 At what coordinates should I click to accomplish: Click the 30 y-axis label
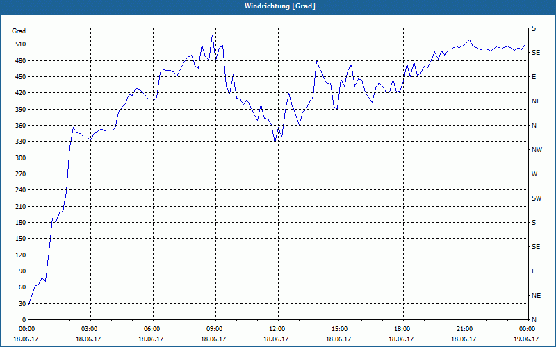[x=22, y=304]
